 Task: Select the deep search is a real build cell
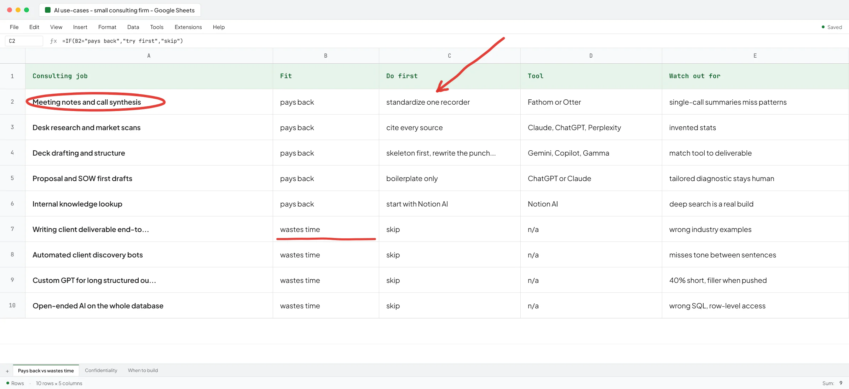coord(755,204)
